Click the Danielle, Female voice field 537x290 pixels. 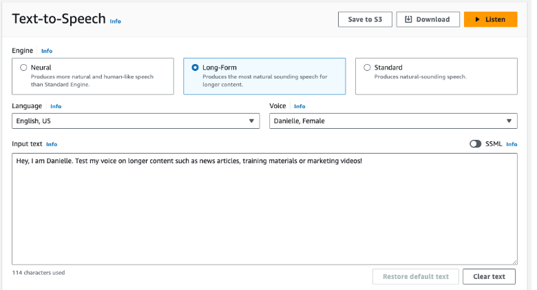(x=386, y=121)
